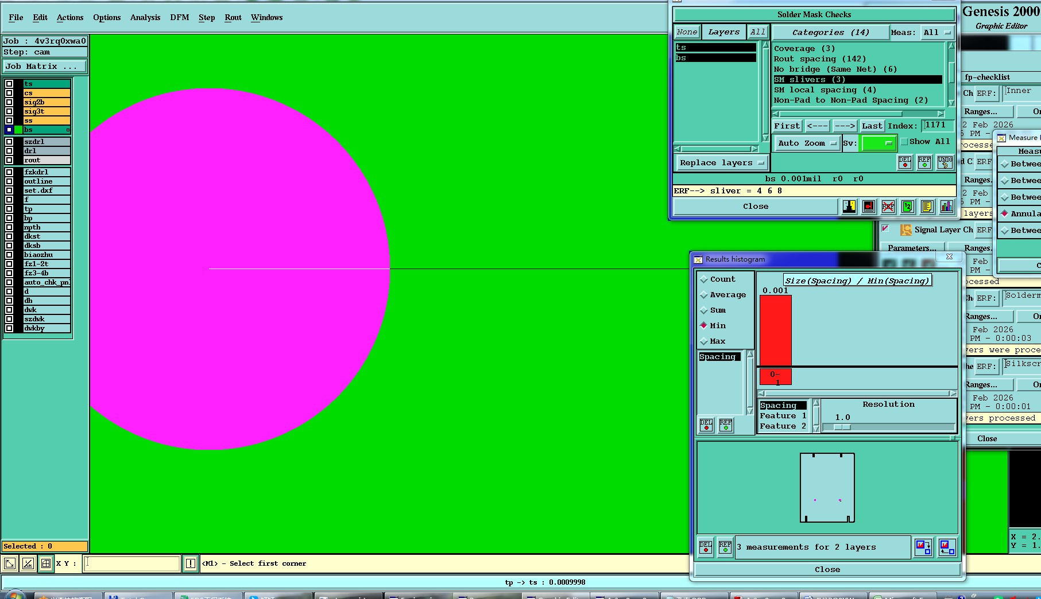Viewport: 1041px width, 599px height.
Task: Click the red dot marker icon beside Close
Action: tap(869, 207)
